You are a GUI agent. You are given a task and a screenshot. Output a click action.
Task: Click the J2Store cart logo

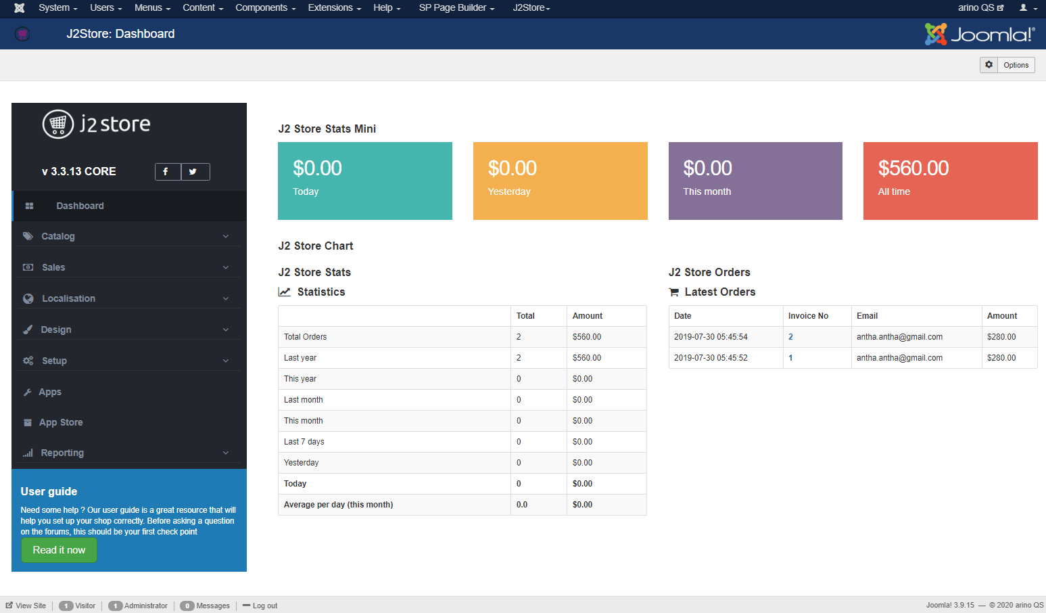59,124
